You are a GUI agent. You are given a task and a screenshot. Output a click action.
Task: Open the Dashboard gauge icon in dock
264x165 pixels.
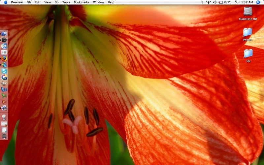click(x=4, y=40)
